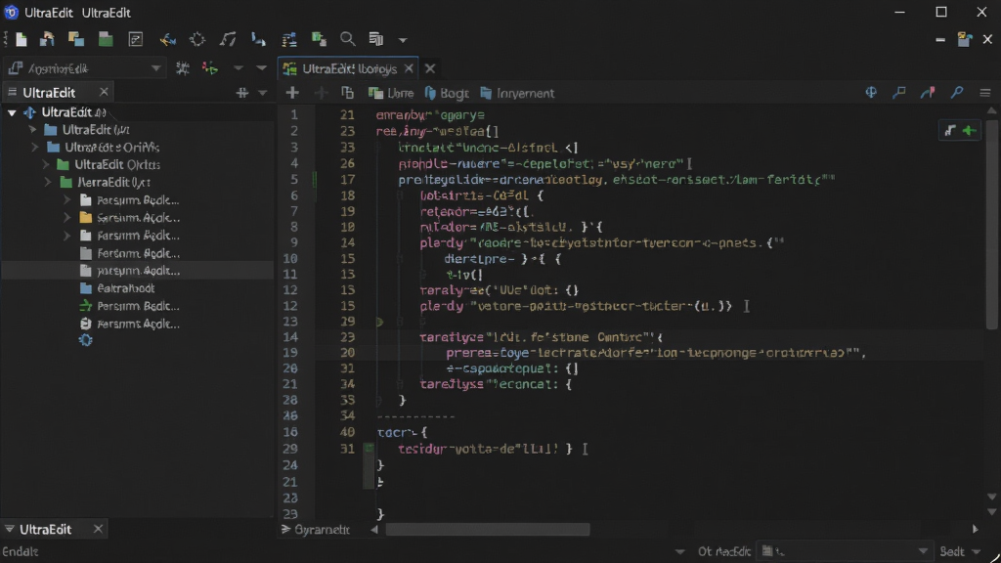Viewport: 1001px width, 563px height.
Task: Click the red and green run icon
Action: (x=210, y=68)
